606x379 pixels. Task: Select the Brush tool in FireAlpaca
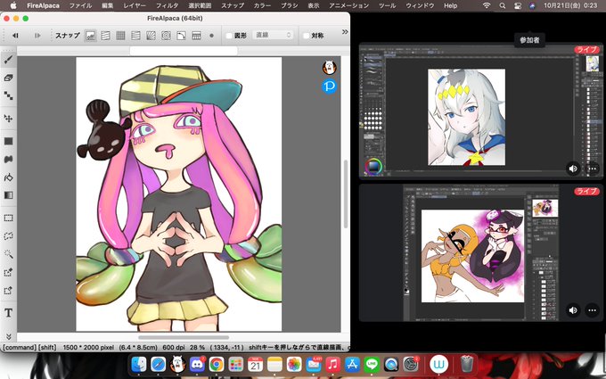pos(9,60)
